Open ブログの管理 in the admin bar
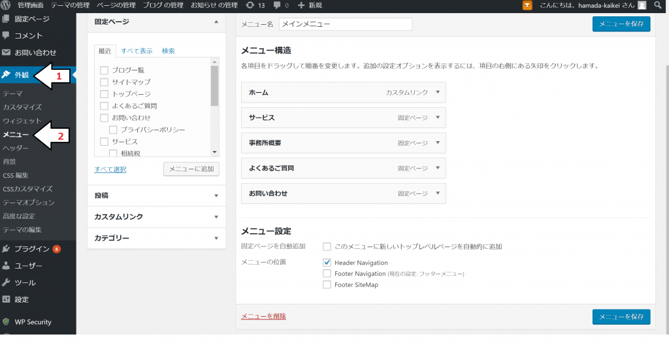Image resolution: width=669 pixels, height=362 pixels. pos(163,5)
